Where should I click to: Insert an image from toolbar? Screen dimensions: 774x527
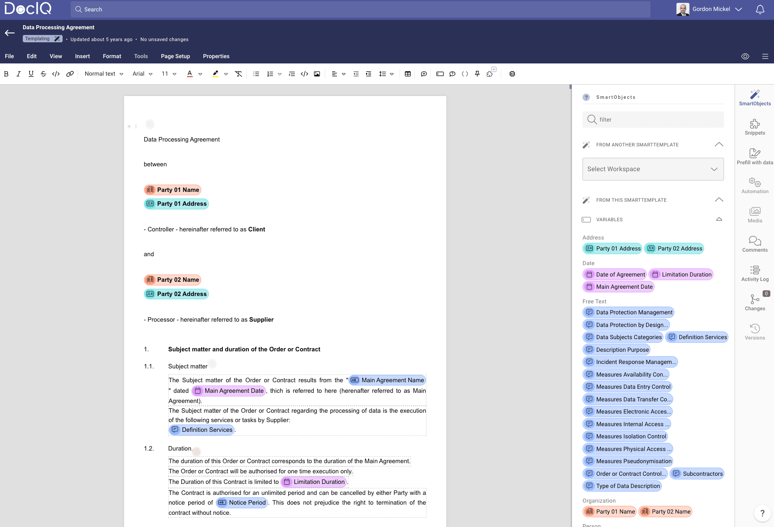[x=317, y=74]
